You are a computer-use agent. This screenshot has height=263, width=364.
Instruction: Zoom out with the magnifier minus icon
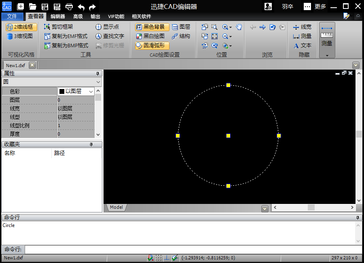point(225,36)
